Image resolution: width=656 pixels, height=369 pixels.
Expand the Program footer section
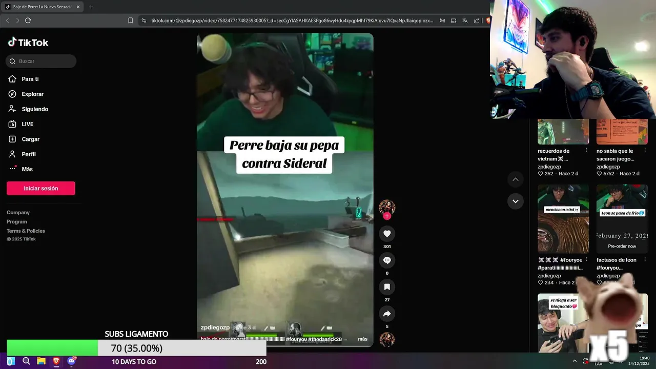click(x=16, y=221)
